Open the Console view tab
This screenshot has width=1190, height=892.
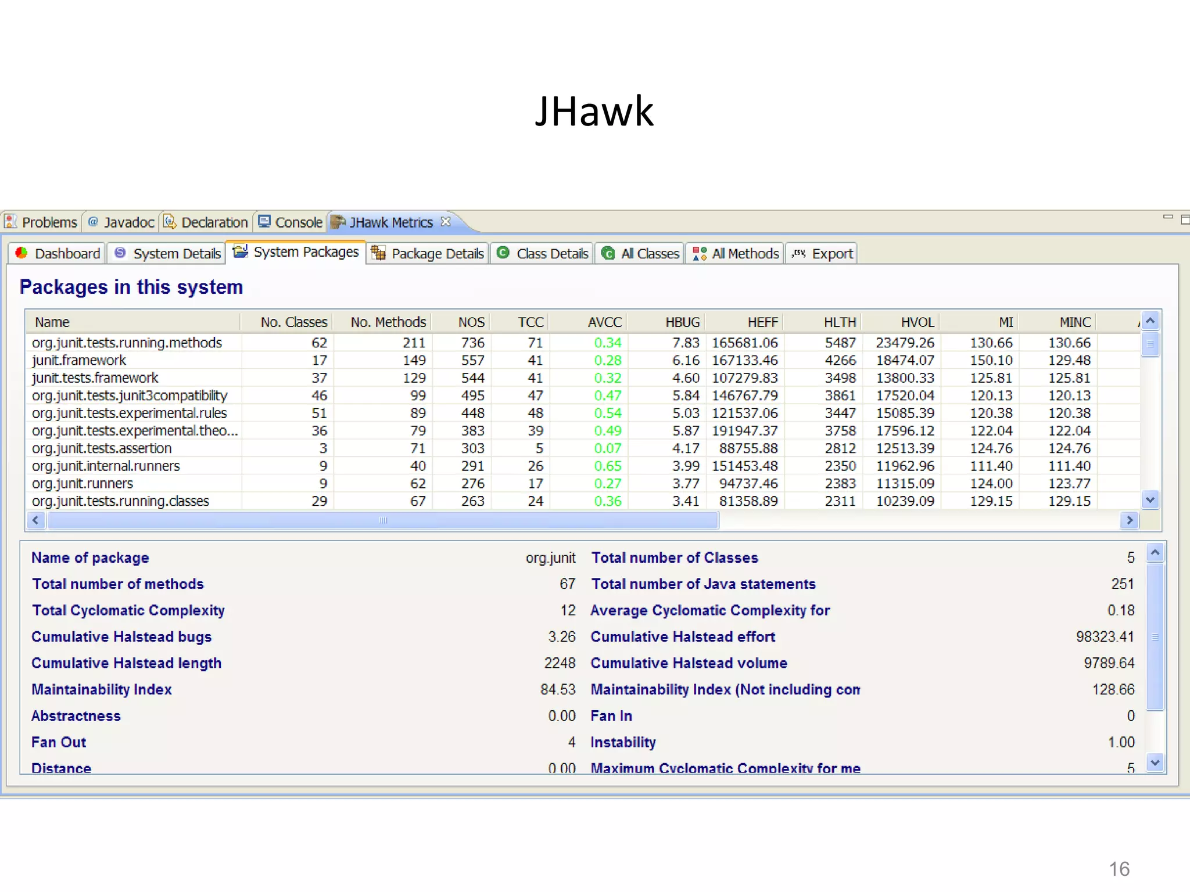tap(290, 222)
